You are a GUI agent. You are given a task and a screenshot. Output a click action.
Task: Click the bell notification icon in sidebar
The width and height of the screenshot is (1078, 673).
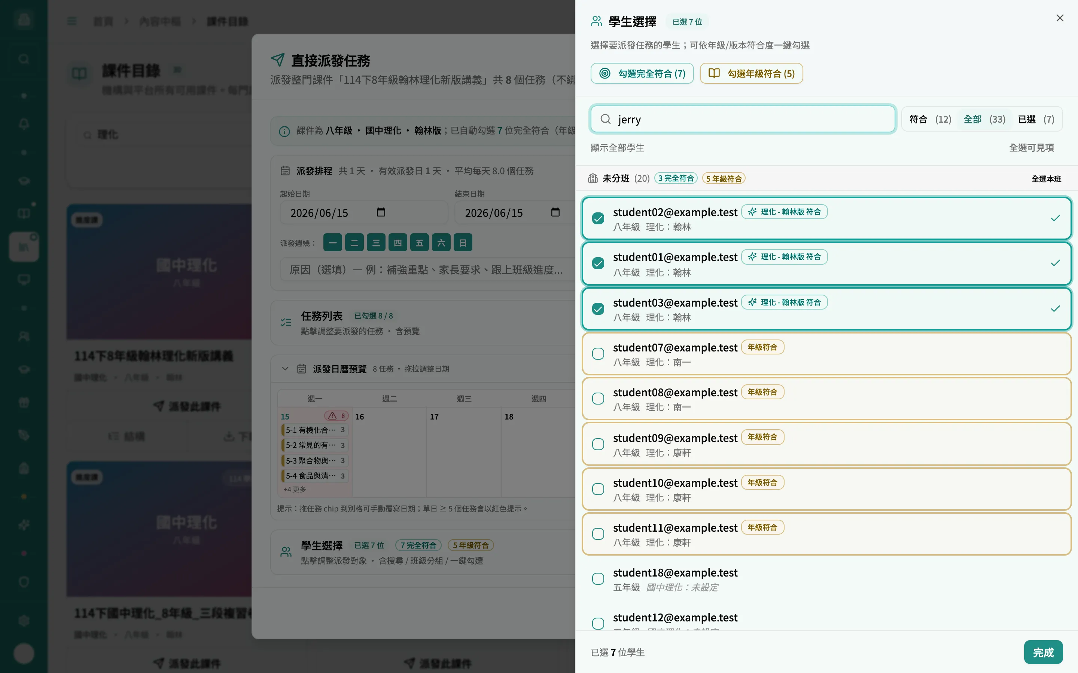24,124
